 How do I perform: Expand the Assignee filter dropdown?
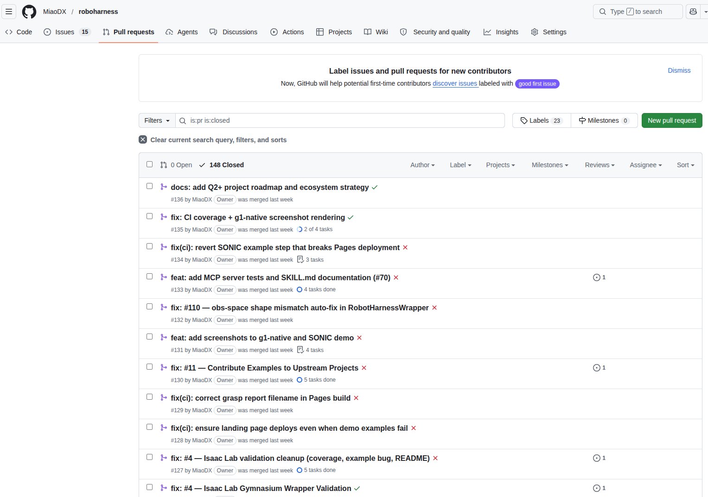(645, 165)
